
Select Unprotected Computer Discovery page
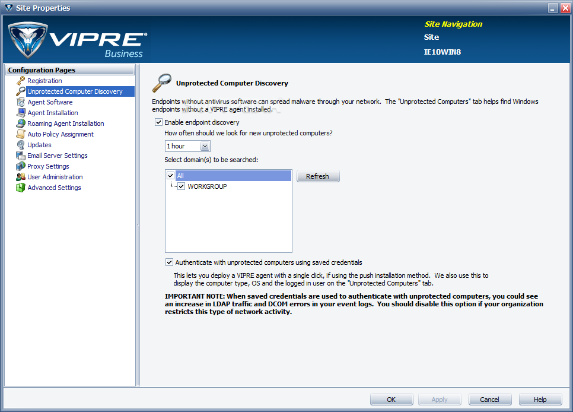pos(75,91)
